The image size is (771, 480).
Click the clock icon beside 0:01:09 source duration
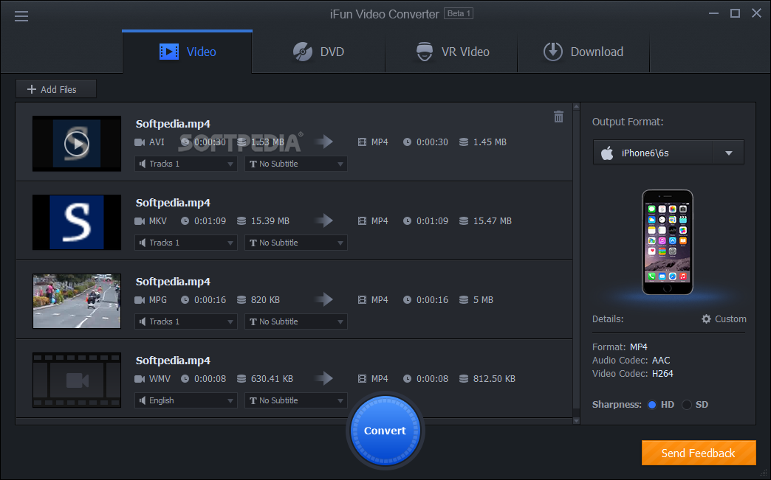185,221
